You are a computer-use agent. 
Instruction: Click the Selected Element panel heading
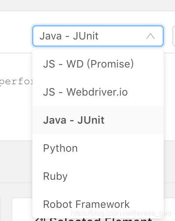coord(93,219)
